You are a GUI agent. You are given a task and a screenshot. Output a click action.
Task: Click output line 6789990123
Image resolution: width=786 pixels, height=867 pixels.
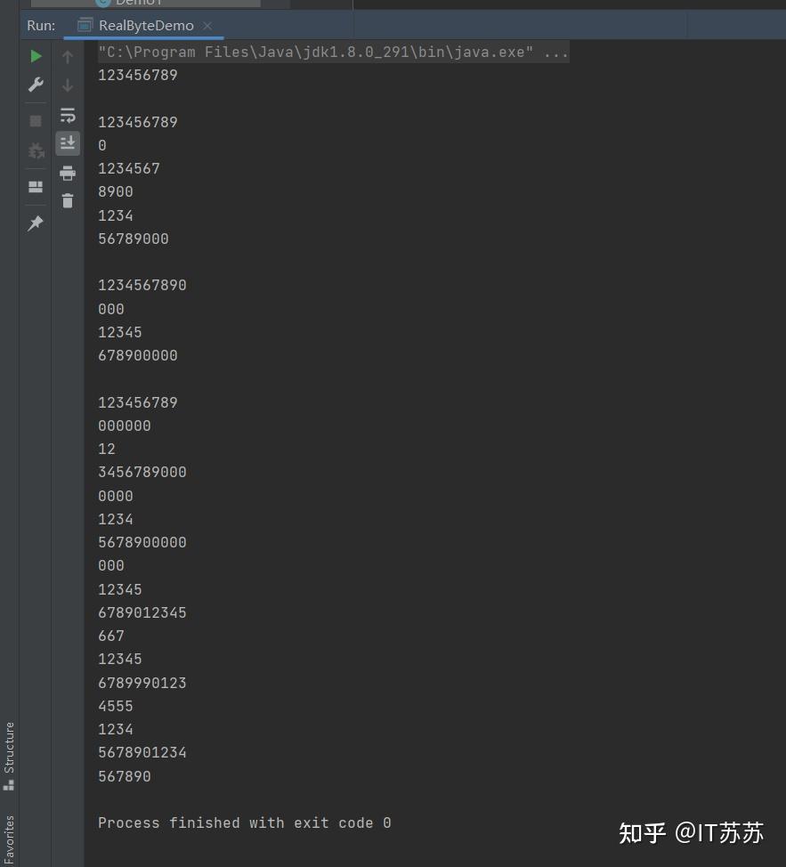(142, 683)
